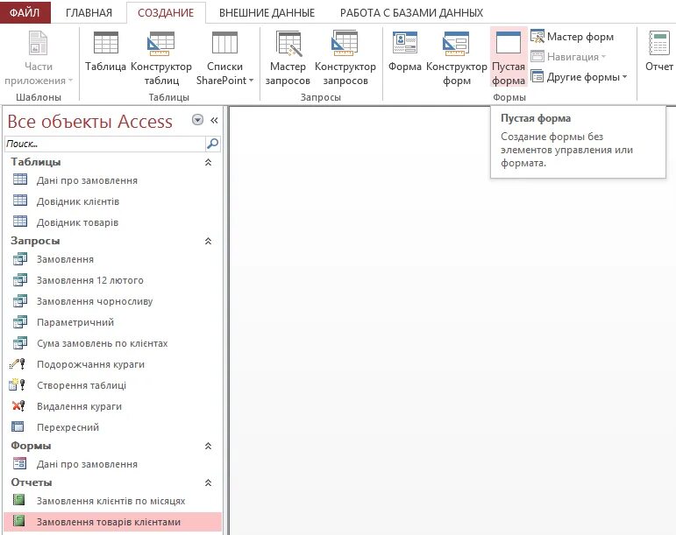Launch Мастер запросов wizard
Screen dimensions: 676x535
(288, 57)
